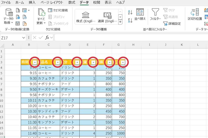
Task: Select the 通貨 (Currency) data type
Action: point(107,17)
